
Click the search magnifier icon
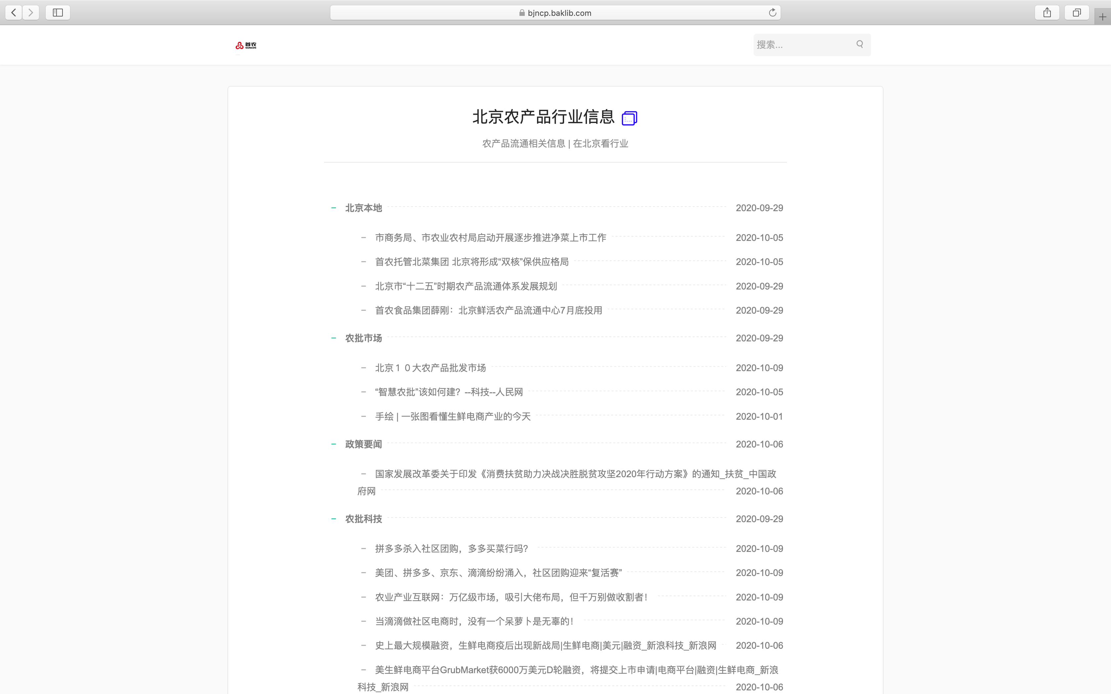click(x=859, y=44)
